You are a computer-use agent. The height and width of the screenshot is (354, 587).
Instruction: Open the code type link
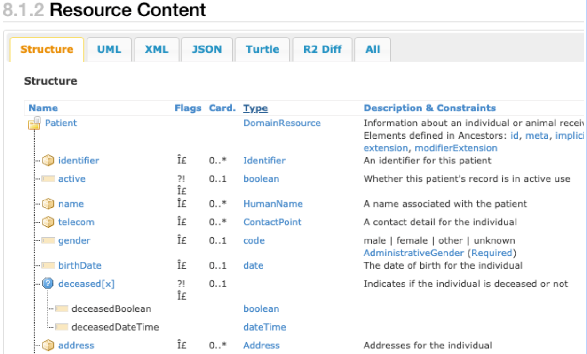(x=254, y=240)
